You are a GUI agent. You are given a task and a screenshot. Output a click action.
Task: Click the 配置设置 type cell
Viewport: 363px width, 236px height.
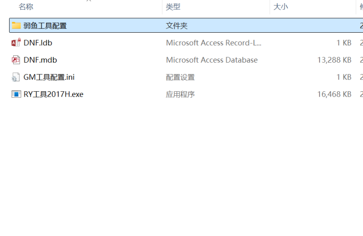pyautogui.click(x=180, y=77)
